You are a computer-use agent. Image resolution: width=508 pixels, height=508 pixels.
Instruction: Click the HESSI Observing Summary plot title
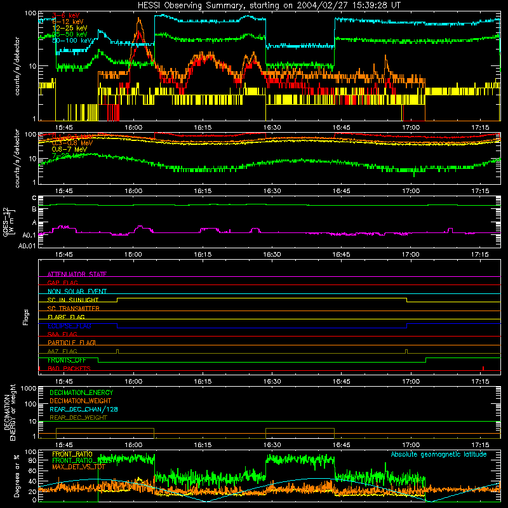[x=269, y=6]
